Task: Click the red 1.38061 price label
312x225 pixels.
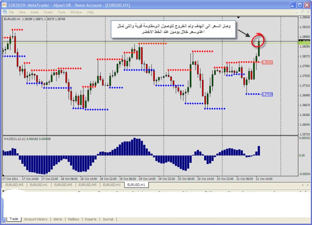Action: point(267,62)
